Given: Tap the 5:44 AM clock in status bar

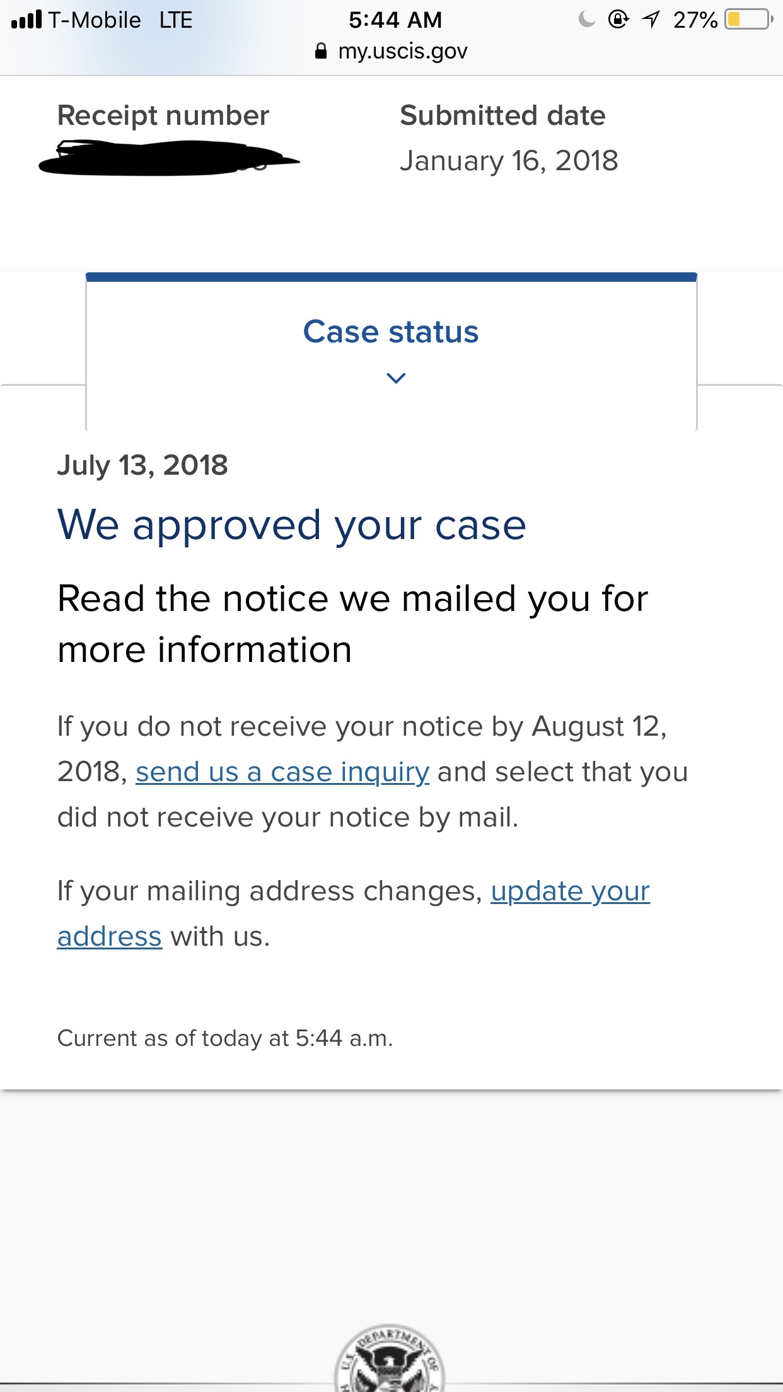Looking at the screenshot, I should coord(395,20).
